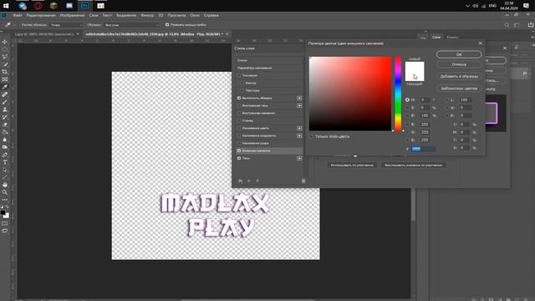Select the Paint Bucket tool
Screen dimensions: 535x301
pos(5,132)
